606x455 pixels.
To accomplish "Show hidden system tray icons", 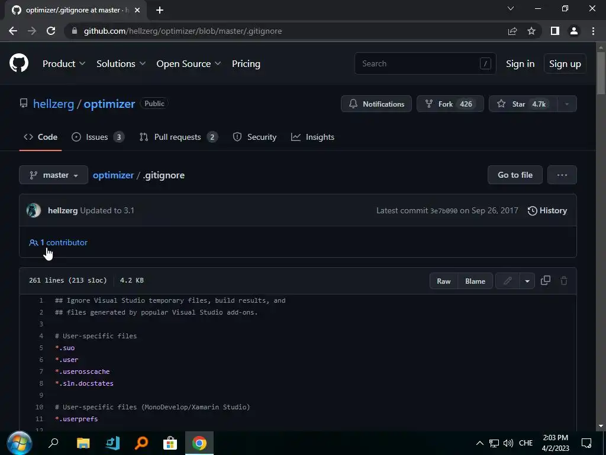I will (x=479, y=443).
